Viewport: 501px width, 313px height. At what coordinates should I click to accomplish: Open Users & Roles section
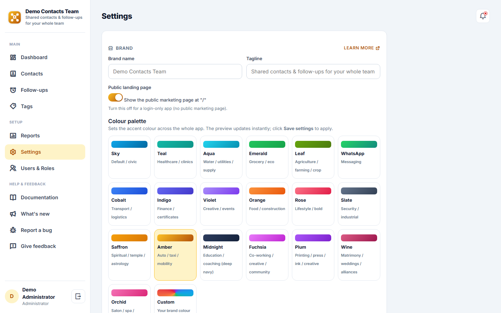45,168
